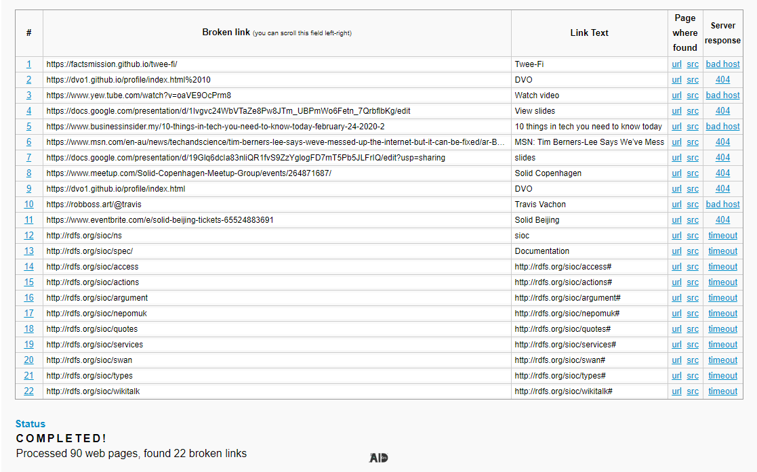757x472 pixels.
Task: Click url link for Documentation row
Action: point(677,251)
